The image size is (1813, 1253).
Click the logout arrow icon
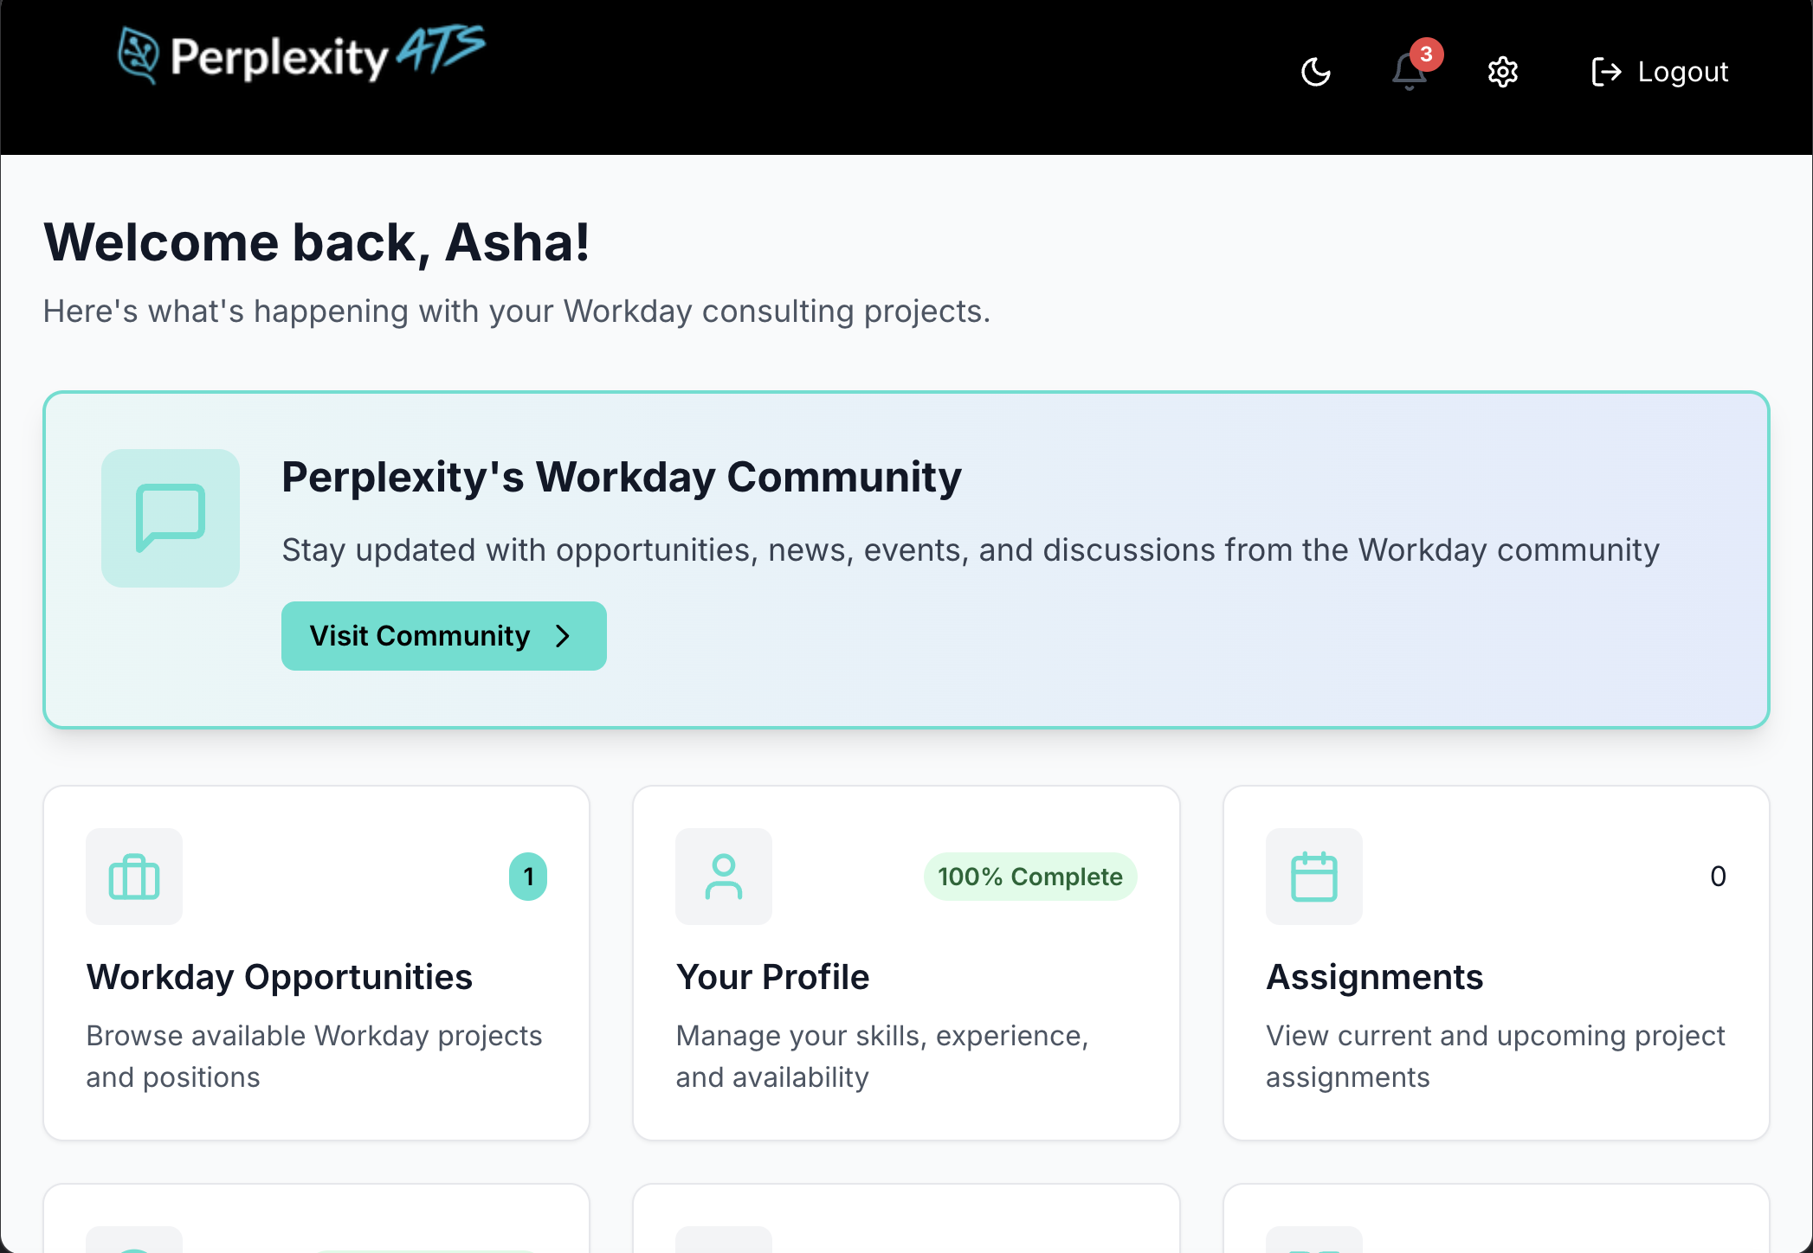point(1608,72)
